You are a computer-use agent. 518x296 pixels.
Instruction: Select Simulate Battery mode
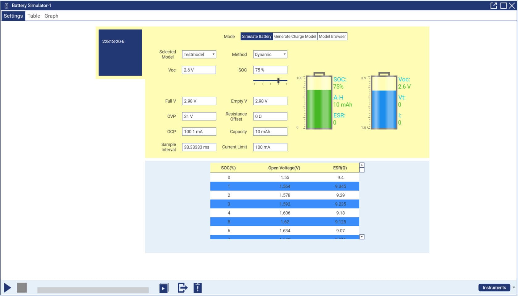[257, 36]
